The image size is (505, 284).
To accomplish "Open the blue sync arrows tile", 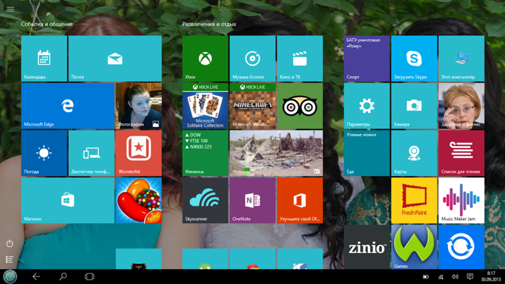I will click(x=461, y=247).
